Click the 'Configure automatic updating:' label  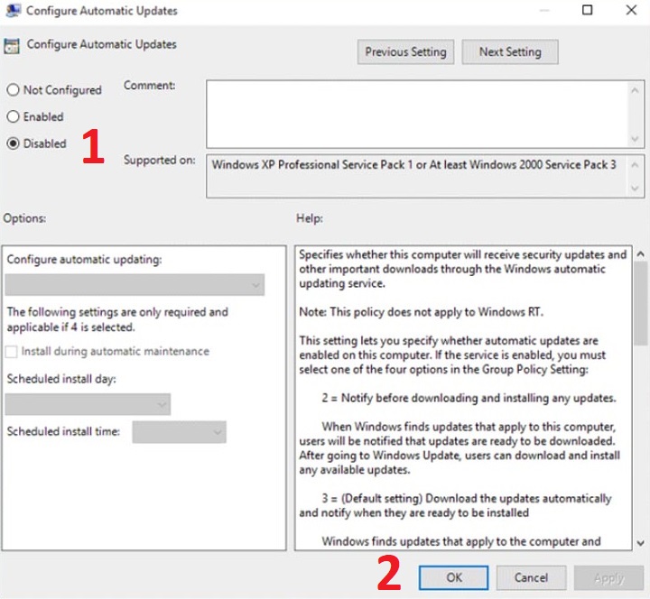coord(84,259)
